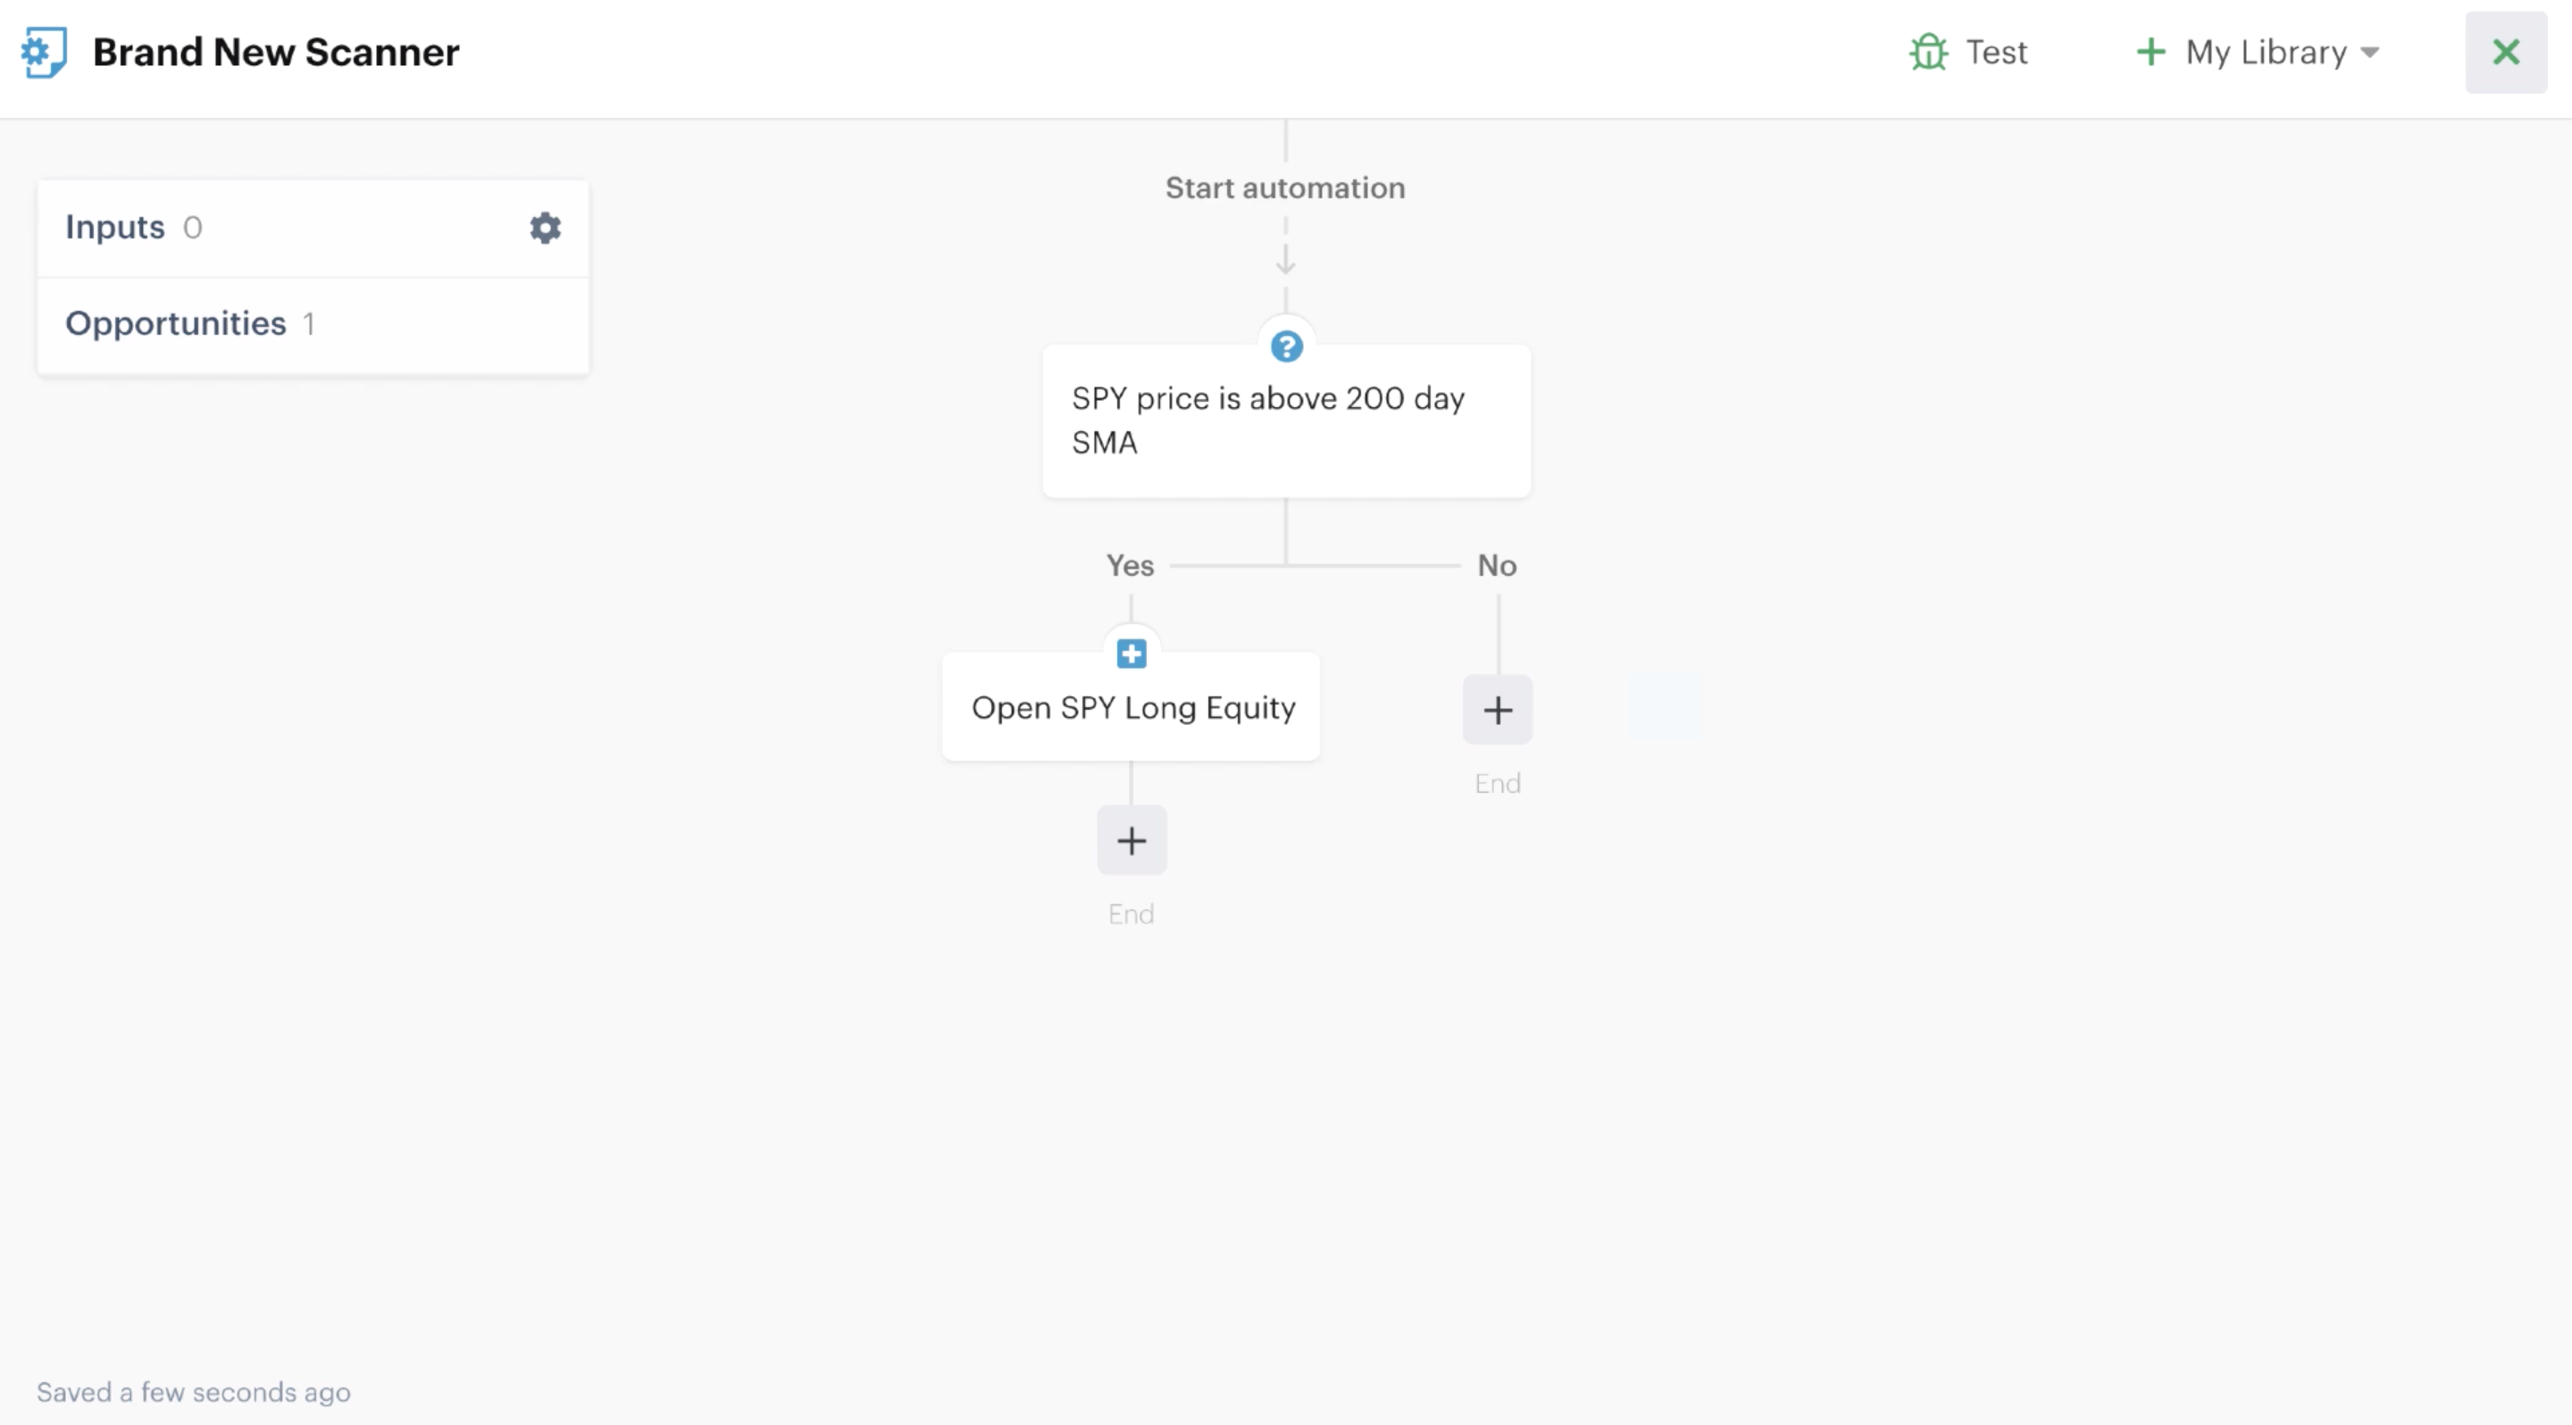Open the Opportunities panel row
Image resolution: width=2572 pixels, height=1425 pixels.
pos(313,324)
